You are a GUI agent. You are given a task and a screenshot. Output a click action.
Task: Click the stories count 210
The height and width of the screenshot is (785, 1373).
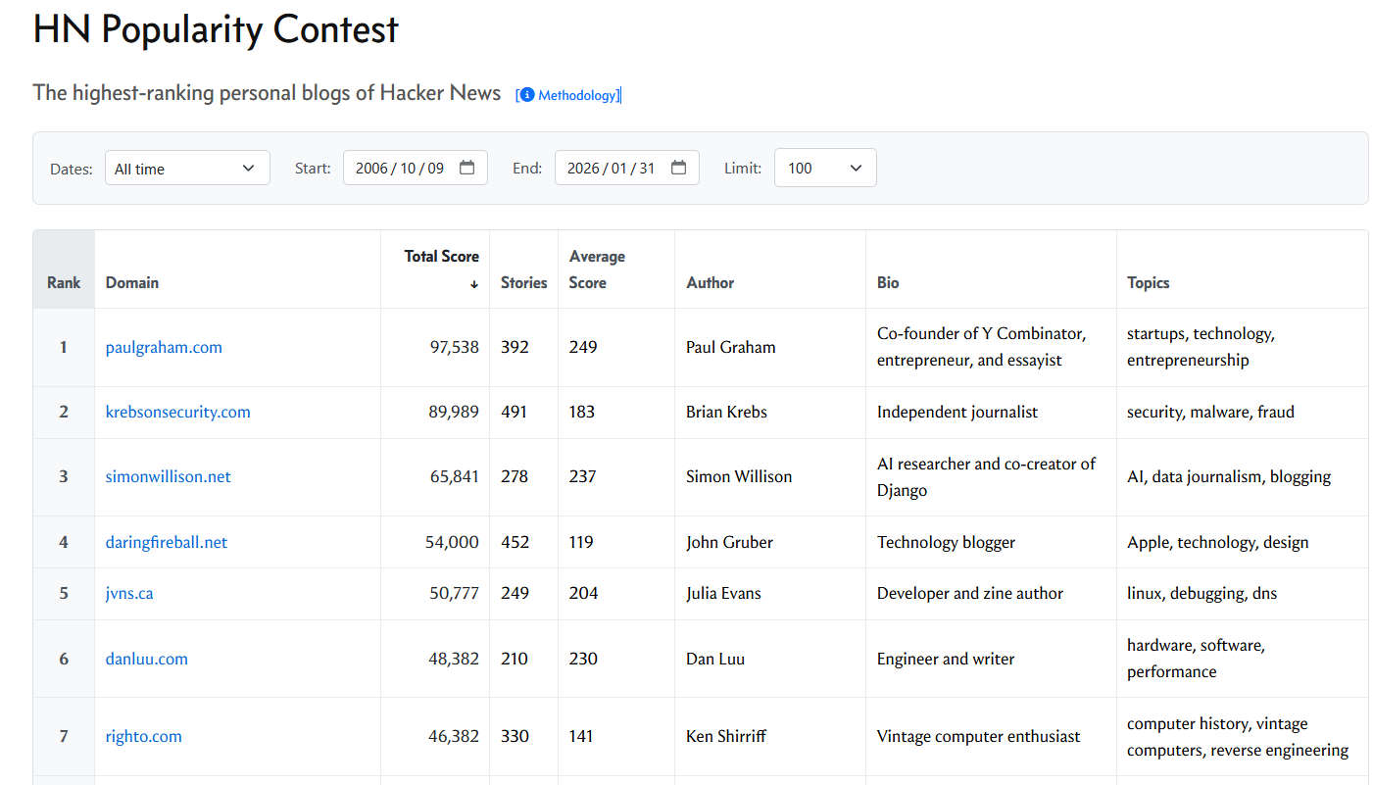click(515, 659)
